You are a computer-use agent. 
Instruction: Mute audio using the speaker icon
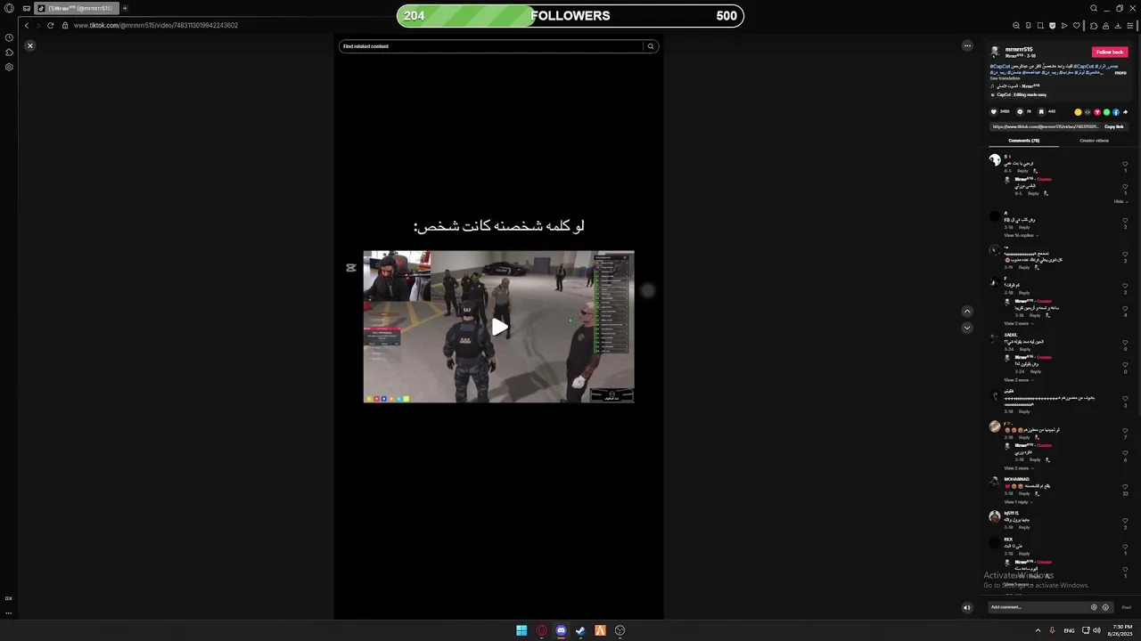click(967, 608)
